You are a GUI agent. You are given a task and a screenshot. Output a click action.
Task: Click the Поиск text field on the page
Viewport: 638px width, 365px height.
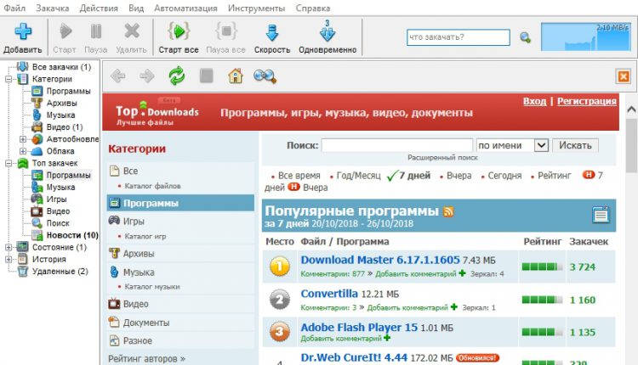pyautogui.click(x=397, y=145)
